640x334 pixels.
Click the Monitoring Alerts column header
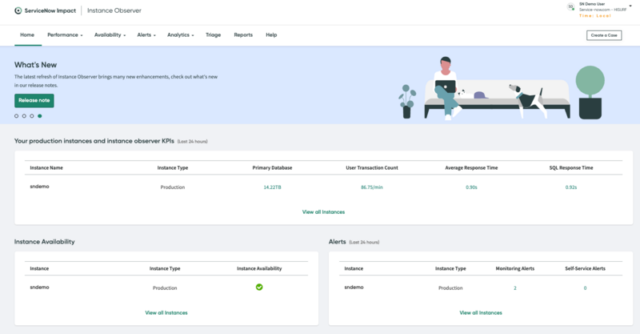(x=515, y=268)
